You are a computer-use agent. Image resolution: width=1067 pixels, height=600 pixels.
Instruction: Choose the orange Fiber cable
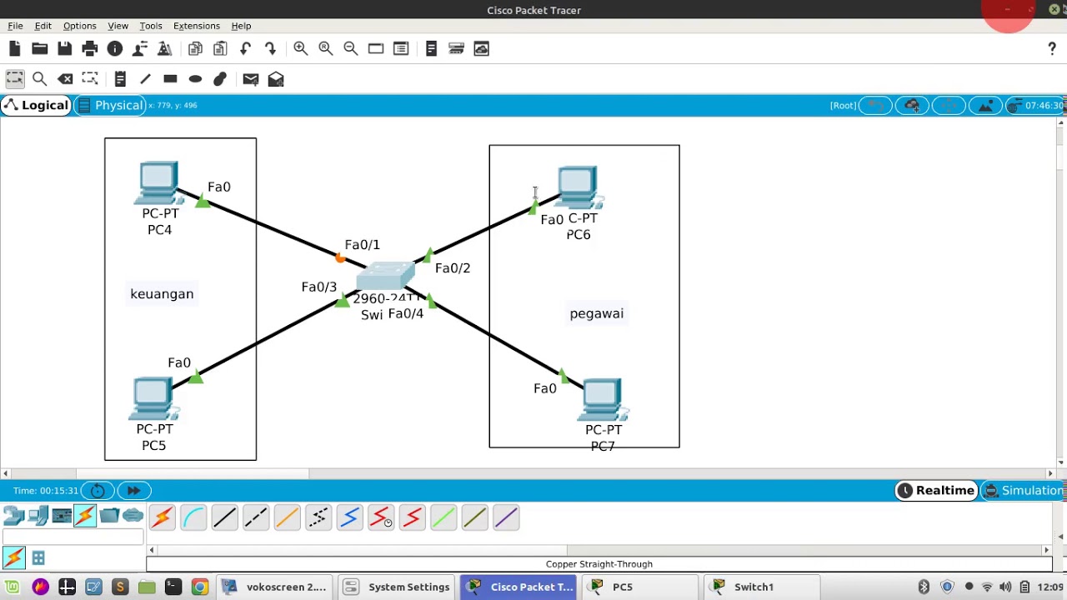coord(287,517)
